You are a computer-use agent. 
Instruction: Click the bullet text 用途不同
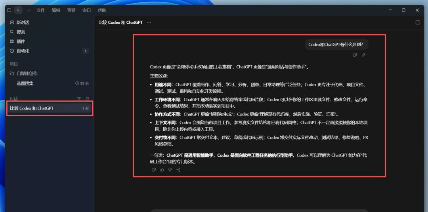pyautogui.click(x=164, y=85)
